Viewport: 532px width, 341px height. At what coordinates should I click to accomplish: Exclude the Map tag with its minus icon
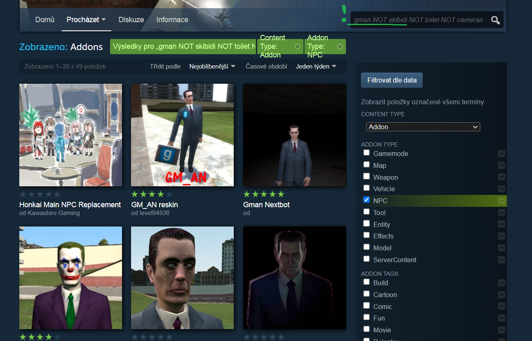point(502,165)
